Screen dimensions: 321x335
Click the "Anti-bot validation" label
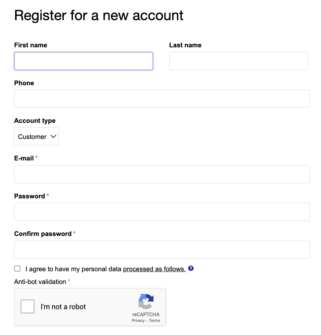(40, 282)
